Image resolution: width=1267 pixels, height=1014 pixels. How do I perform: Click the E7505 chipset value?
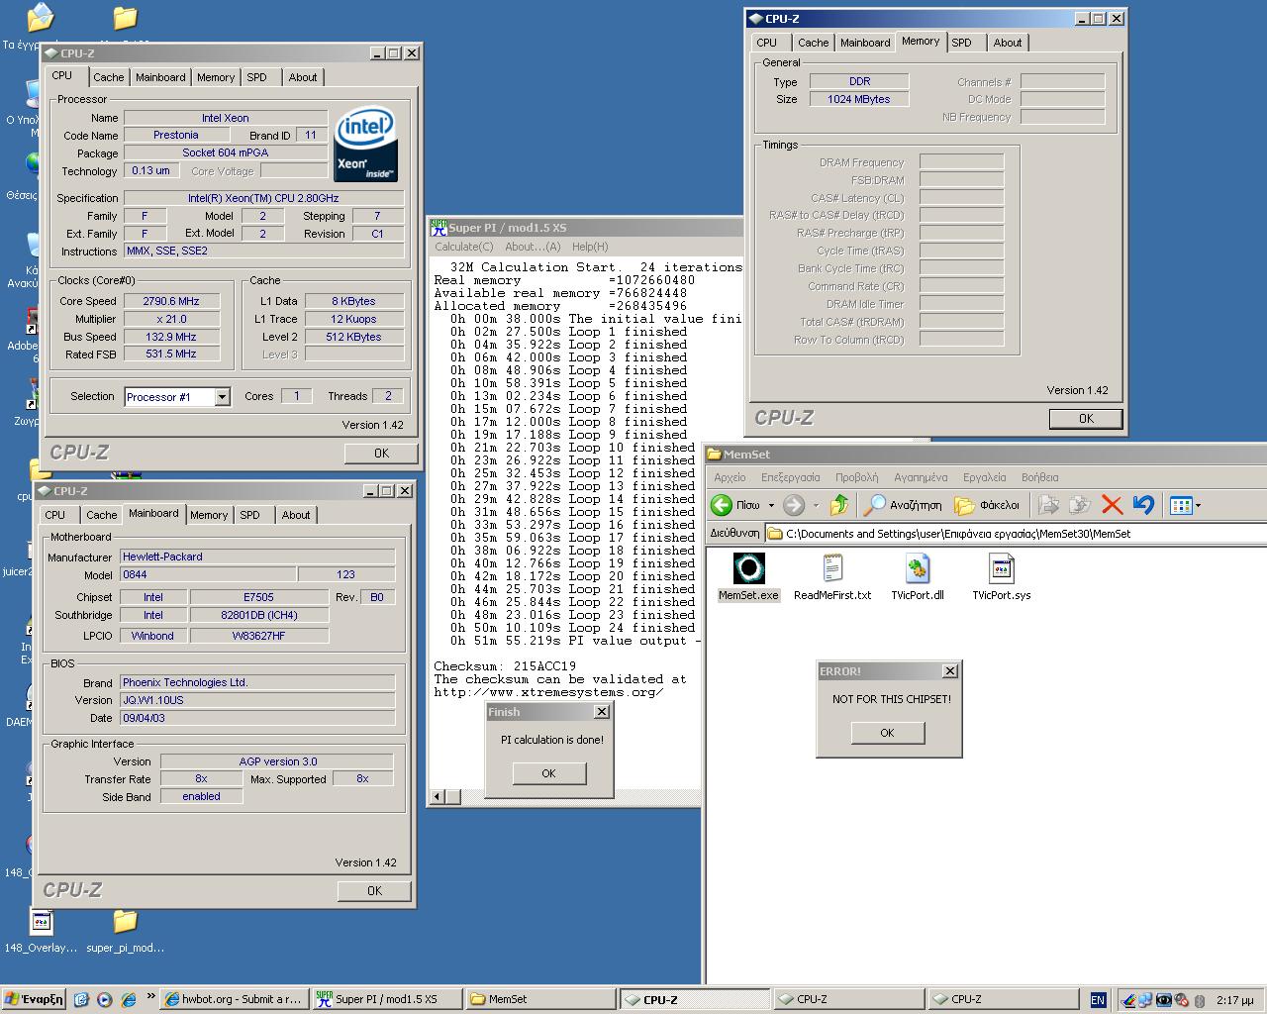tap(259, 597)
